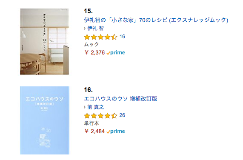Open the 伊礼智の「小さな家」70のレシピ cover thumbnail
Screen dimensions: 243x160
pyautogui.click(x=45, y=42)
